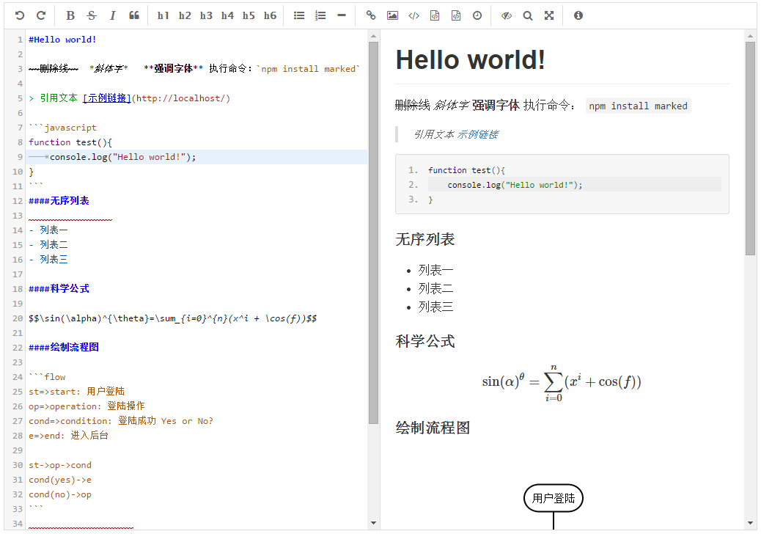Screen dimensions: 761x534
Task: Apply strikethrough formatting
Action: tap(92, 15)
